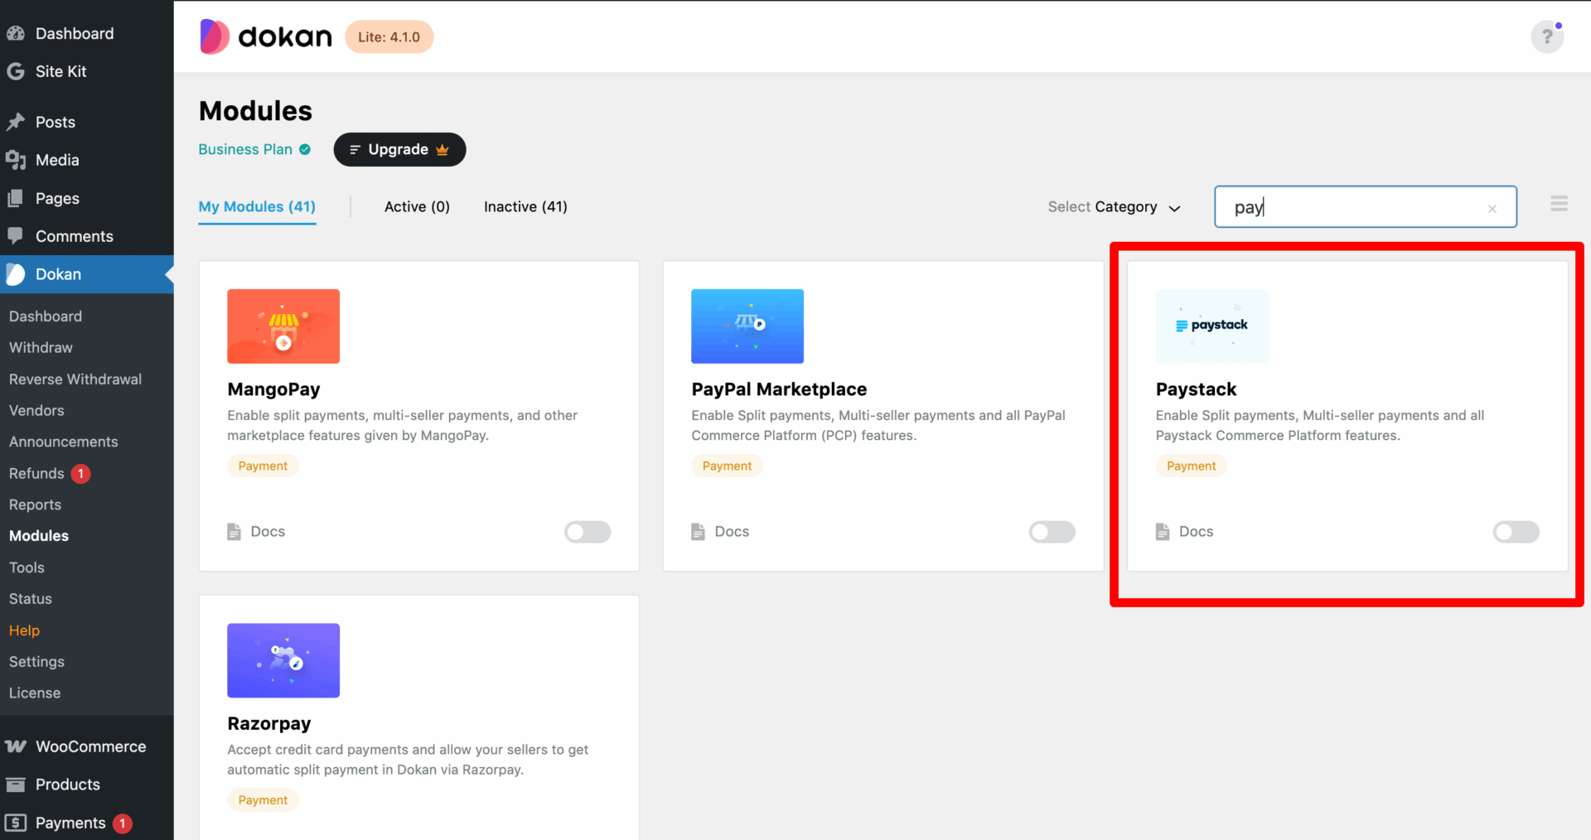Click the Refunds notification badge
The width and height of the screenshot is (1591, 840).
click(80, 474)
